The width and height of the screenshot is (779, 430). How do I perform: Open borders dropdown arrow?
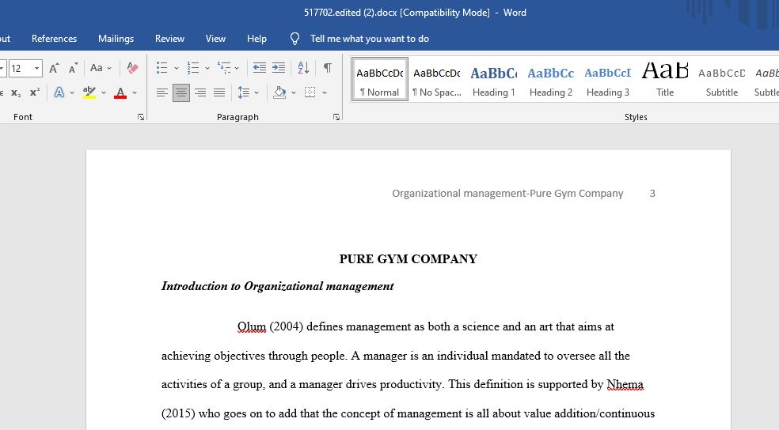(x=325, y=92)
